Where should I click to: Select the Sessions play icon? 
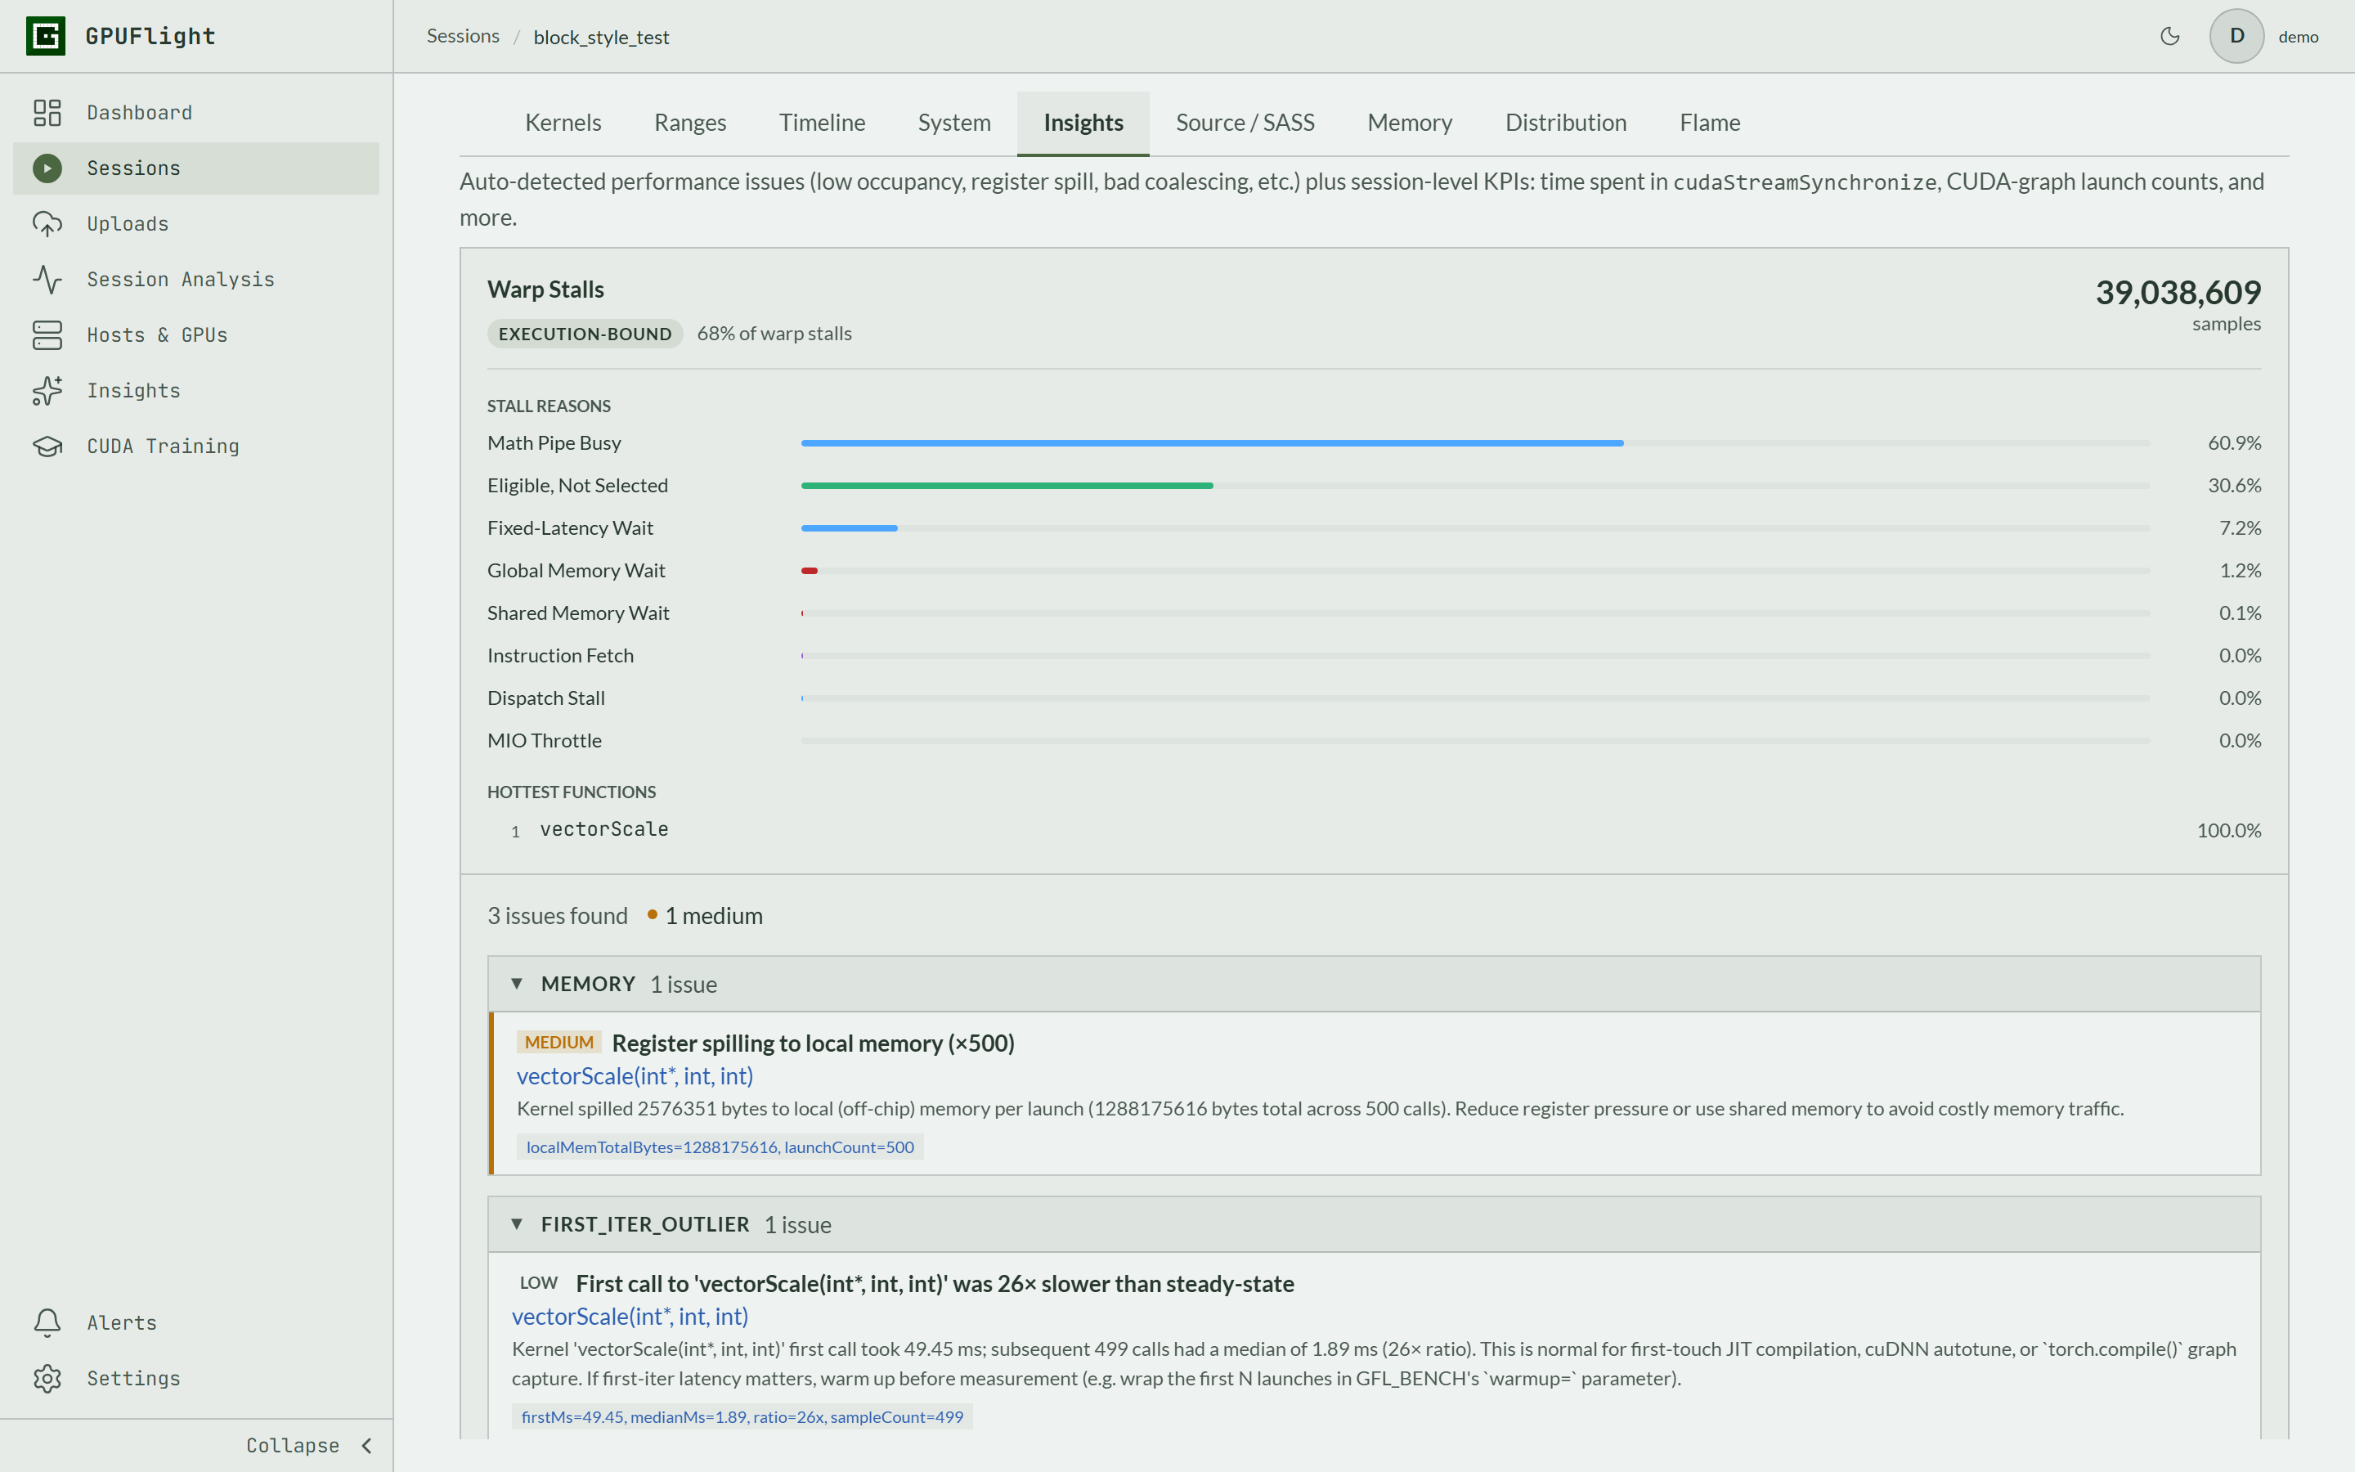47,168
